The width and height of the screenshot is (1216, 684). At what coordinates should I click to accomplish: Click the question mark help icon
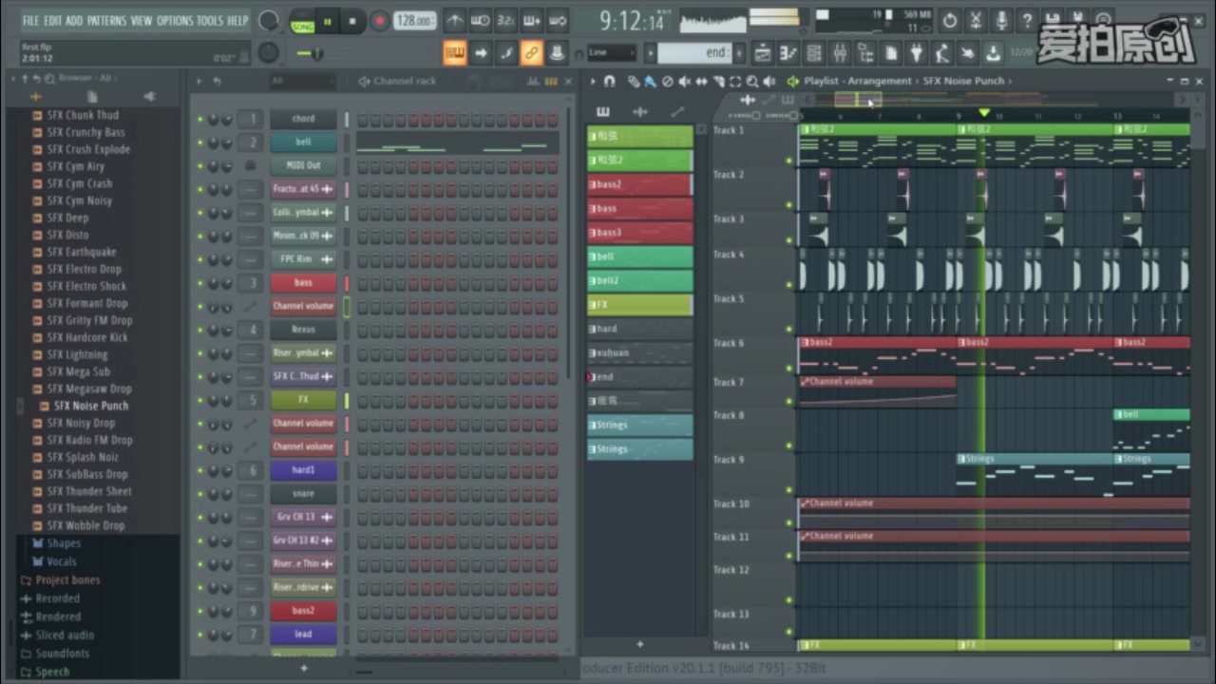(1026, 20)
